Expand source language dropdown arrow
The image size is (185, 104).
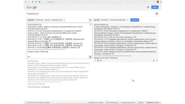click(64, 20)
